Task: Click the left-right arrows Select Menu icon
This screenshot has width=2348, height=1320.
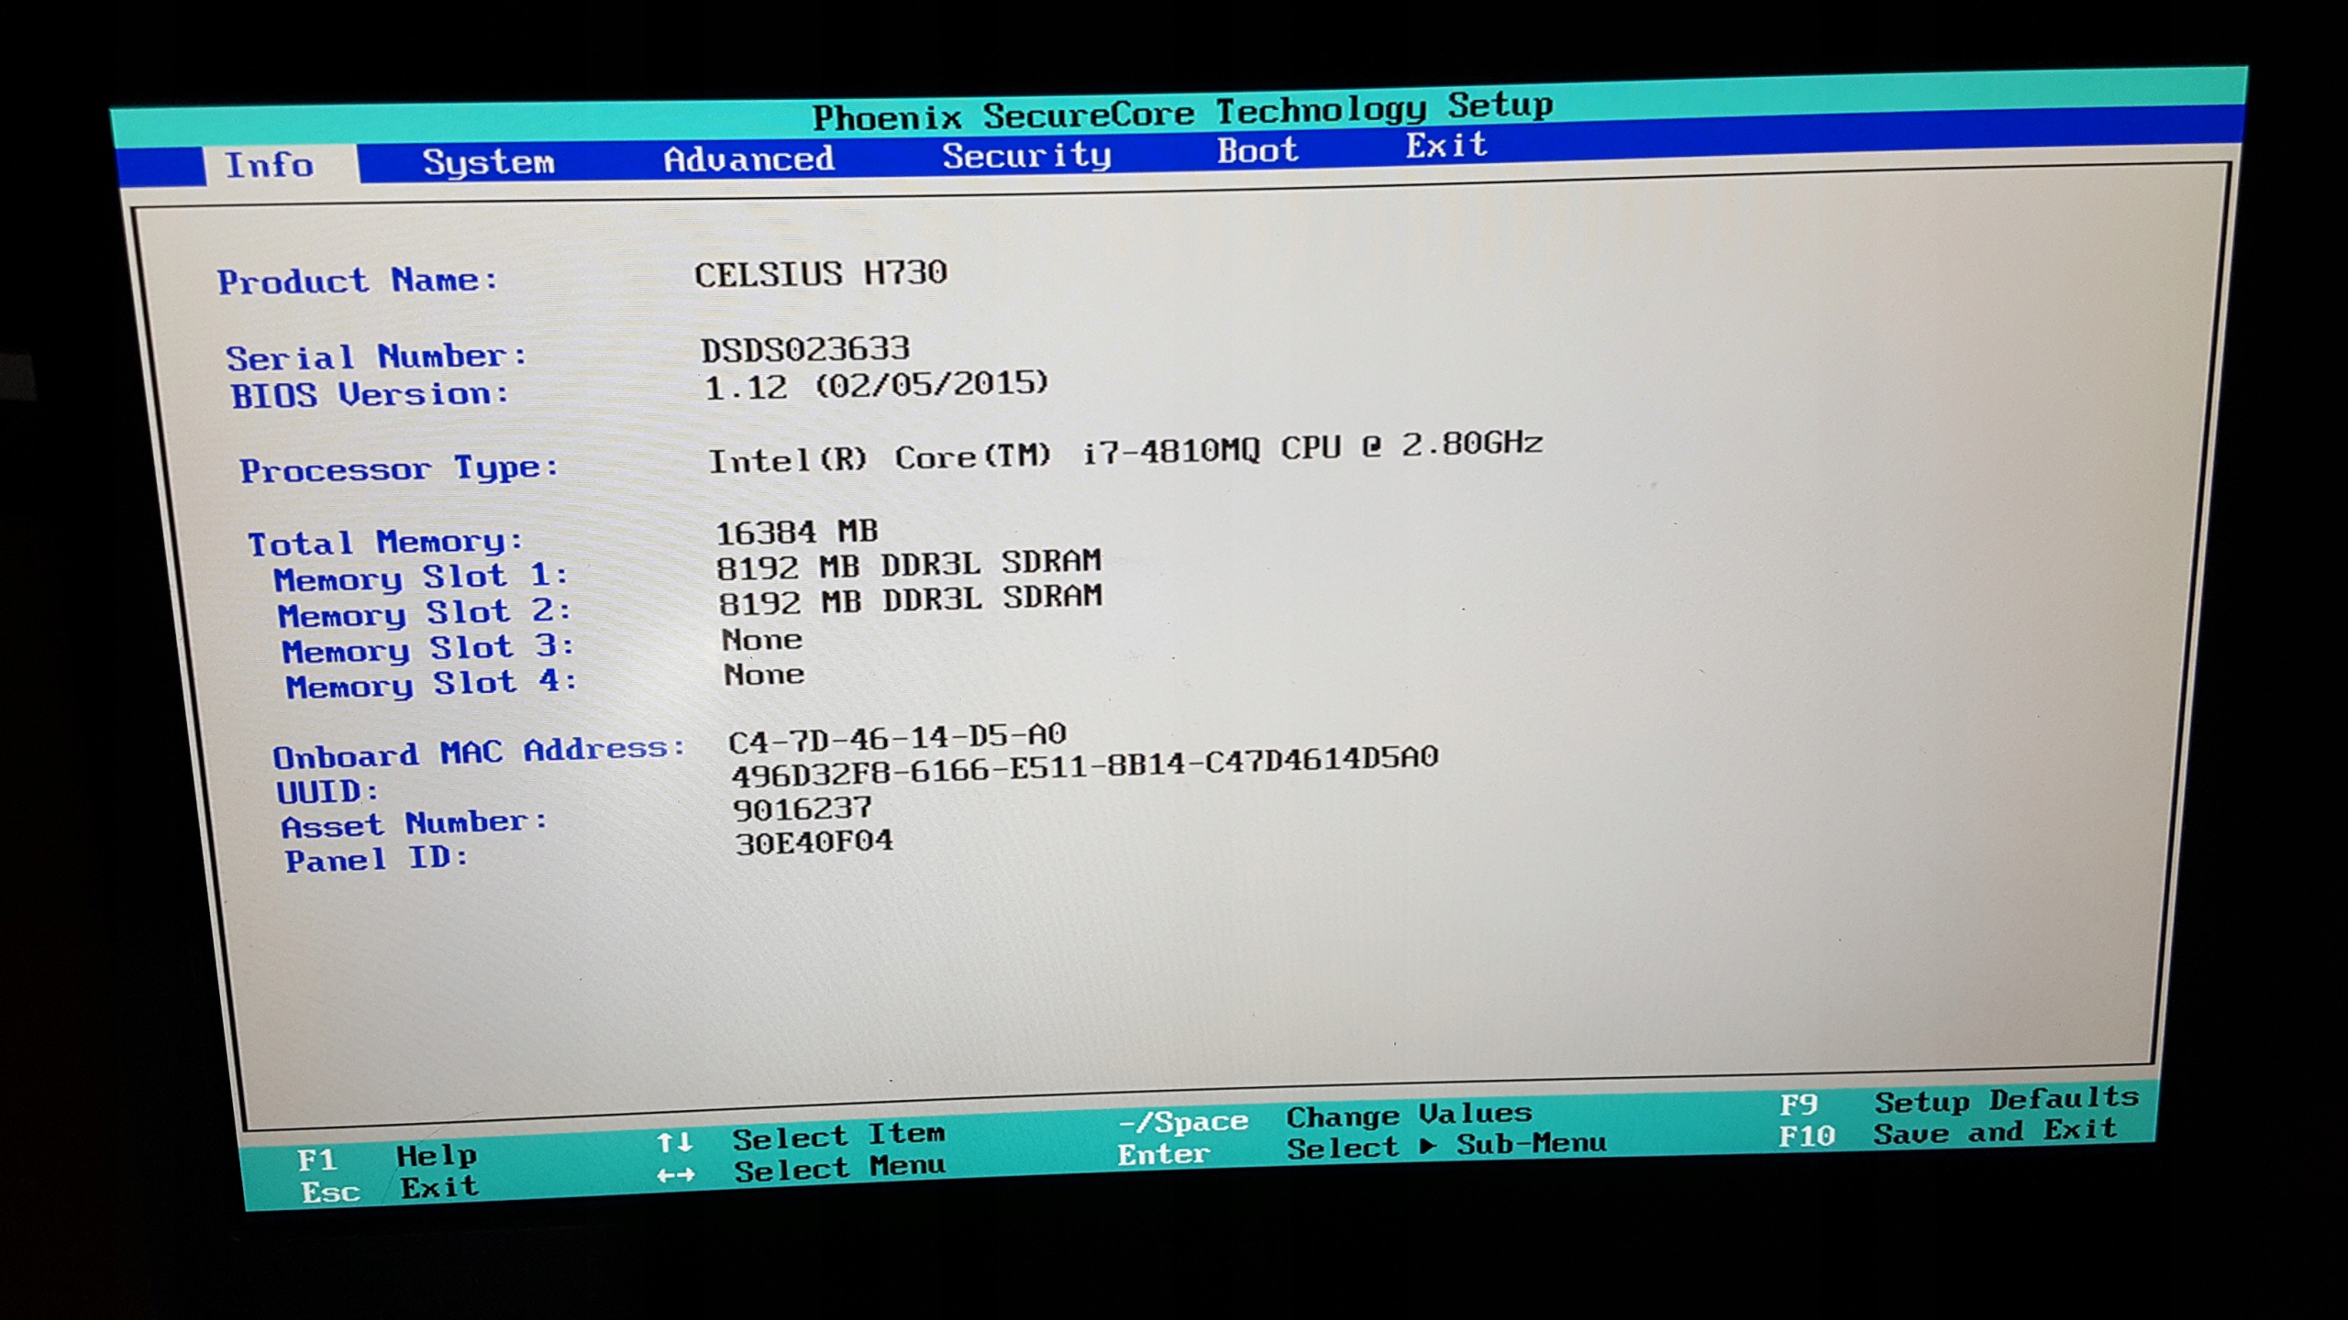Action: coord(675,1175)
